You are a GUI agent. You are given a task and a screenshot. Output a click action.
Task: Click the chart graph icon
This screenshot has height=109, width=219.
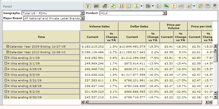coord(148,6)
